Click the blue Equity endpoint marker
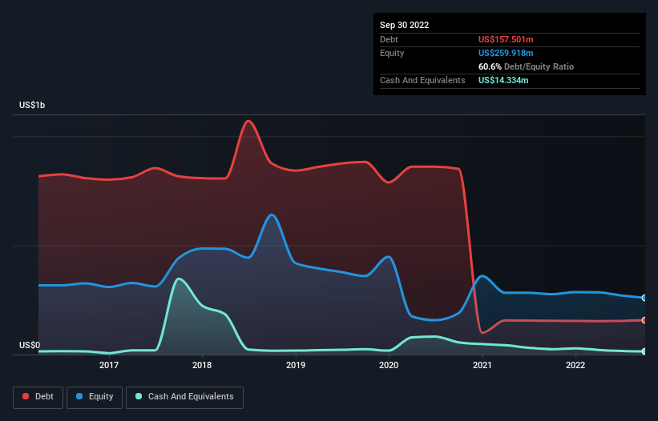This screenshot has width=658, height=421. [x=644, y=298]
